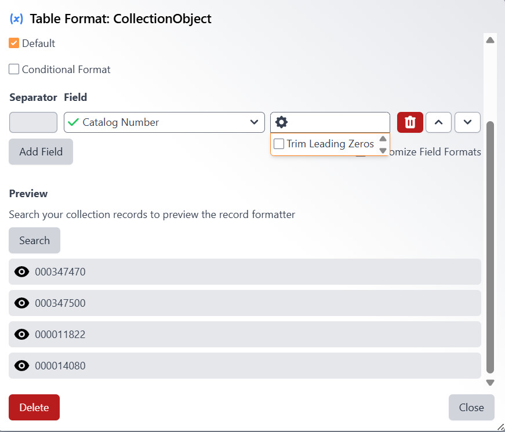Open the Catalog Number field dropdown
Image resolution: width=505 pixels, height=432 pixels.
click(x=164, y=122)
